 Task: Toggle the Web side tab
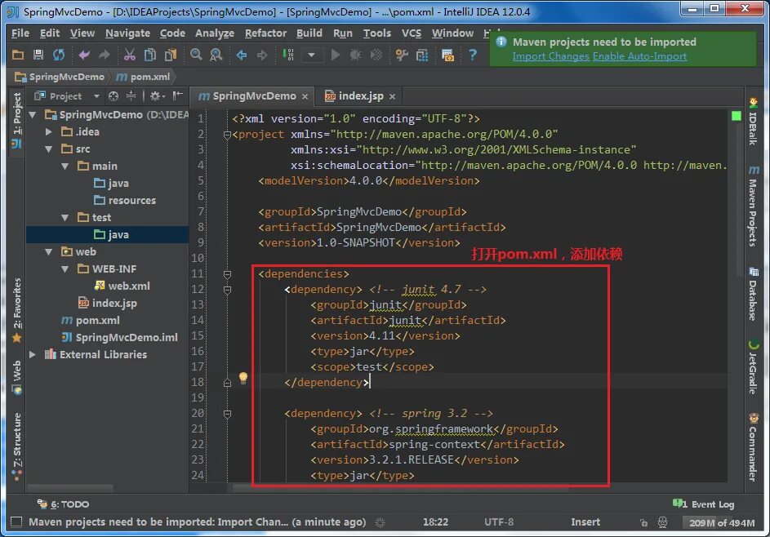pos(16,377)
